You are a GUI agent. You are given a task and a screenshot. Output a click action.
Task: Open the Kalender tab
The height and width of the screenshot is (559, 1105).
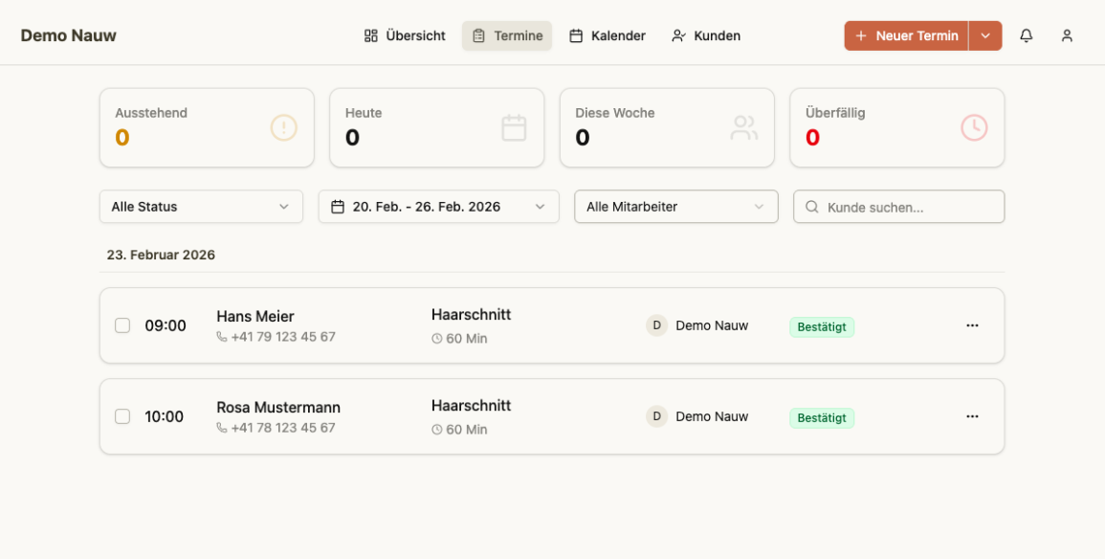608,36
